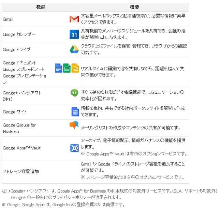Click the Google Calendar 31 icon

(74, 34)
